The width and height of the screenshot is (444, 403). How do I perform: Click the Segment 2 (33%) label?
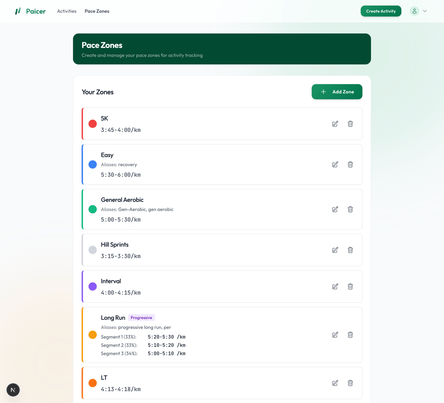point(119,345)
